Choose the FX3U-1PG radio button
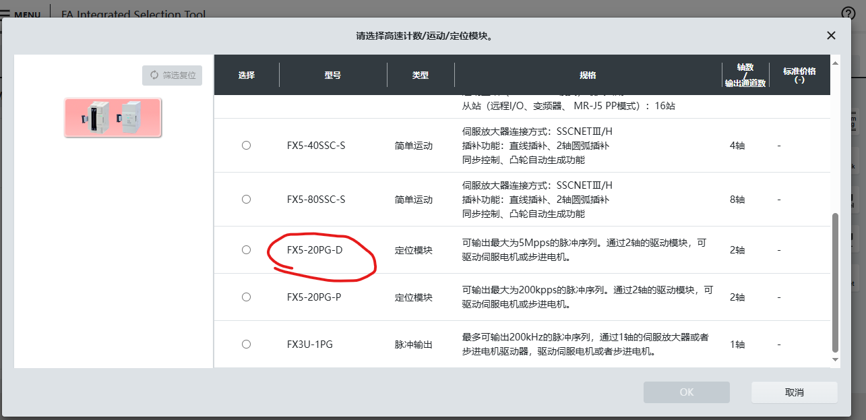Screen dimensions: 866x420 [x=246, y=344]
